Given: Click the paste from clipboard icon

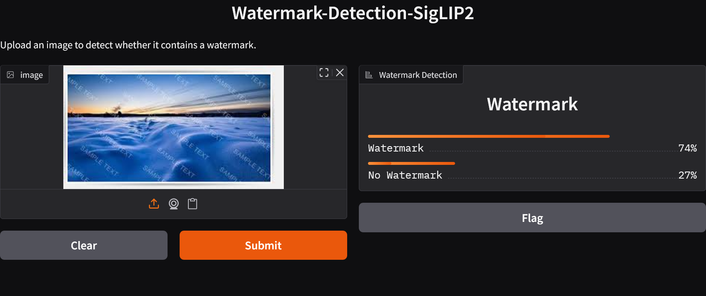Looking at the screenshot, I should (192, 204).
